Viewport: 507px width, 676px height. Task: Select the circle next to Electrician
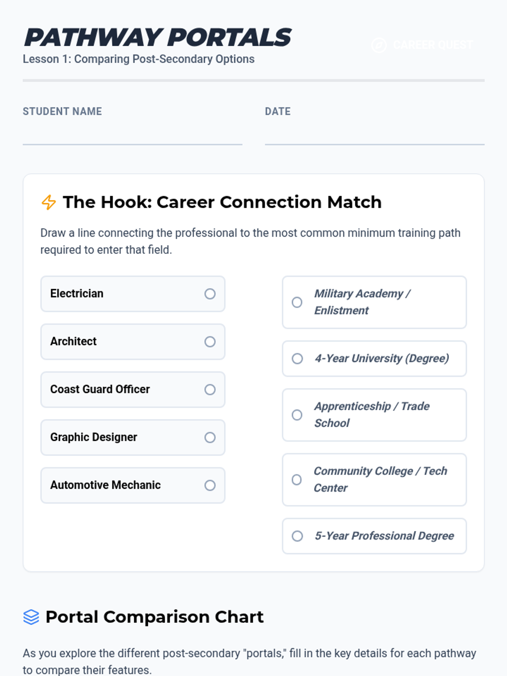(x=210, y=294)
